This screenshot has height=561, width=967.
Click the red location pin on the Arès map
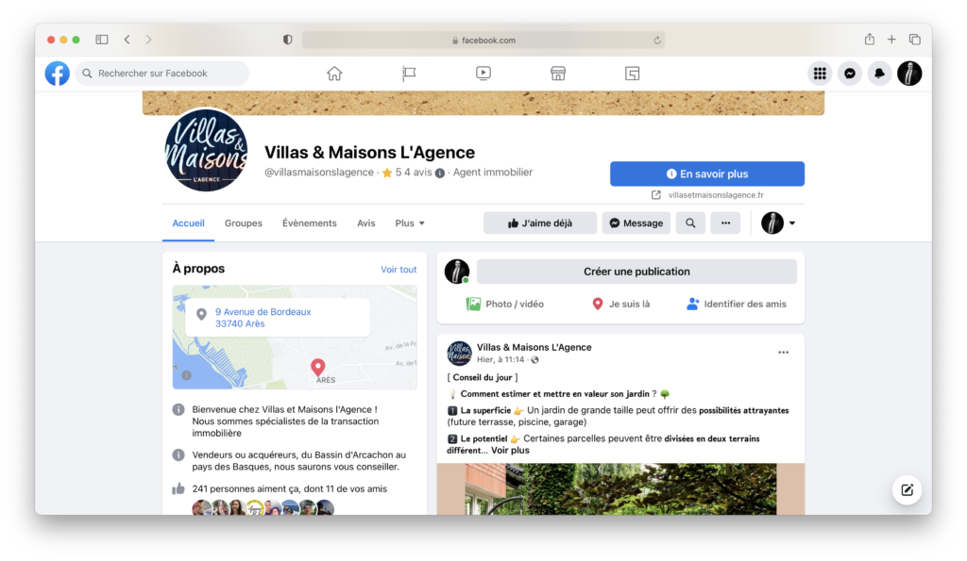click(317, 368)
